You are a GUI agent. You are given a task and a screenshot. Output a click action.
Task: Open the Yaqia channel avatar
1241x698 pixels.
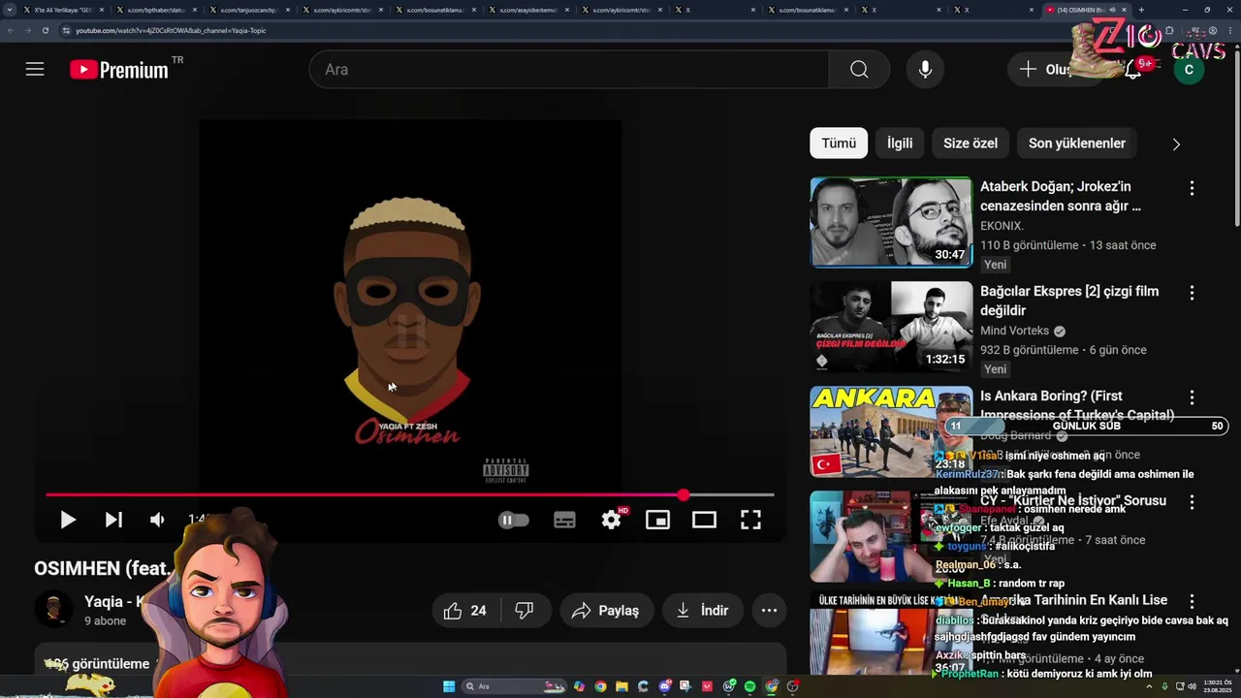(53, 610)
